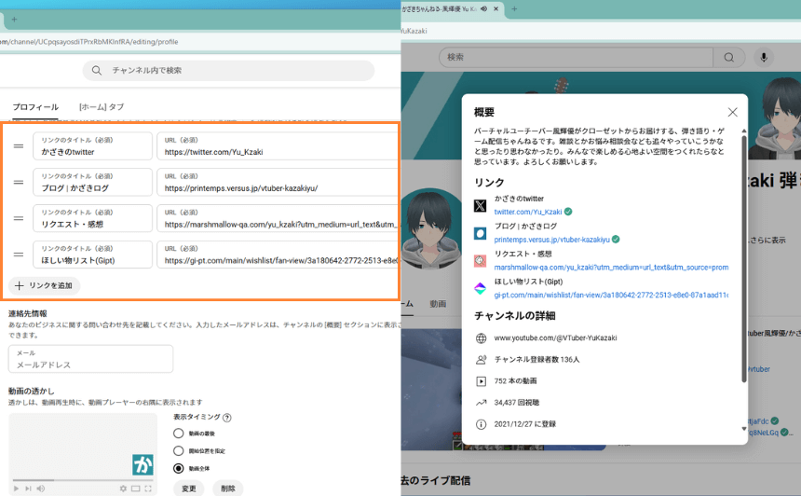Click the scroll-down arrow of the 概要 dialog
This screenshot has height=496, width=801.
[x=744, y=429]
